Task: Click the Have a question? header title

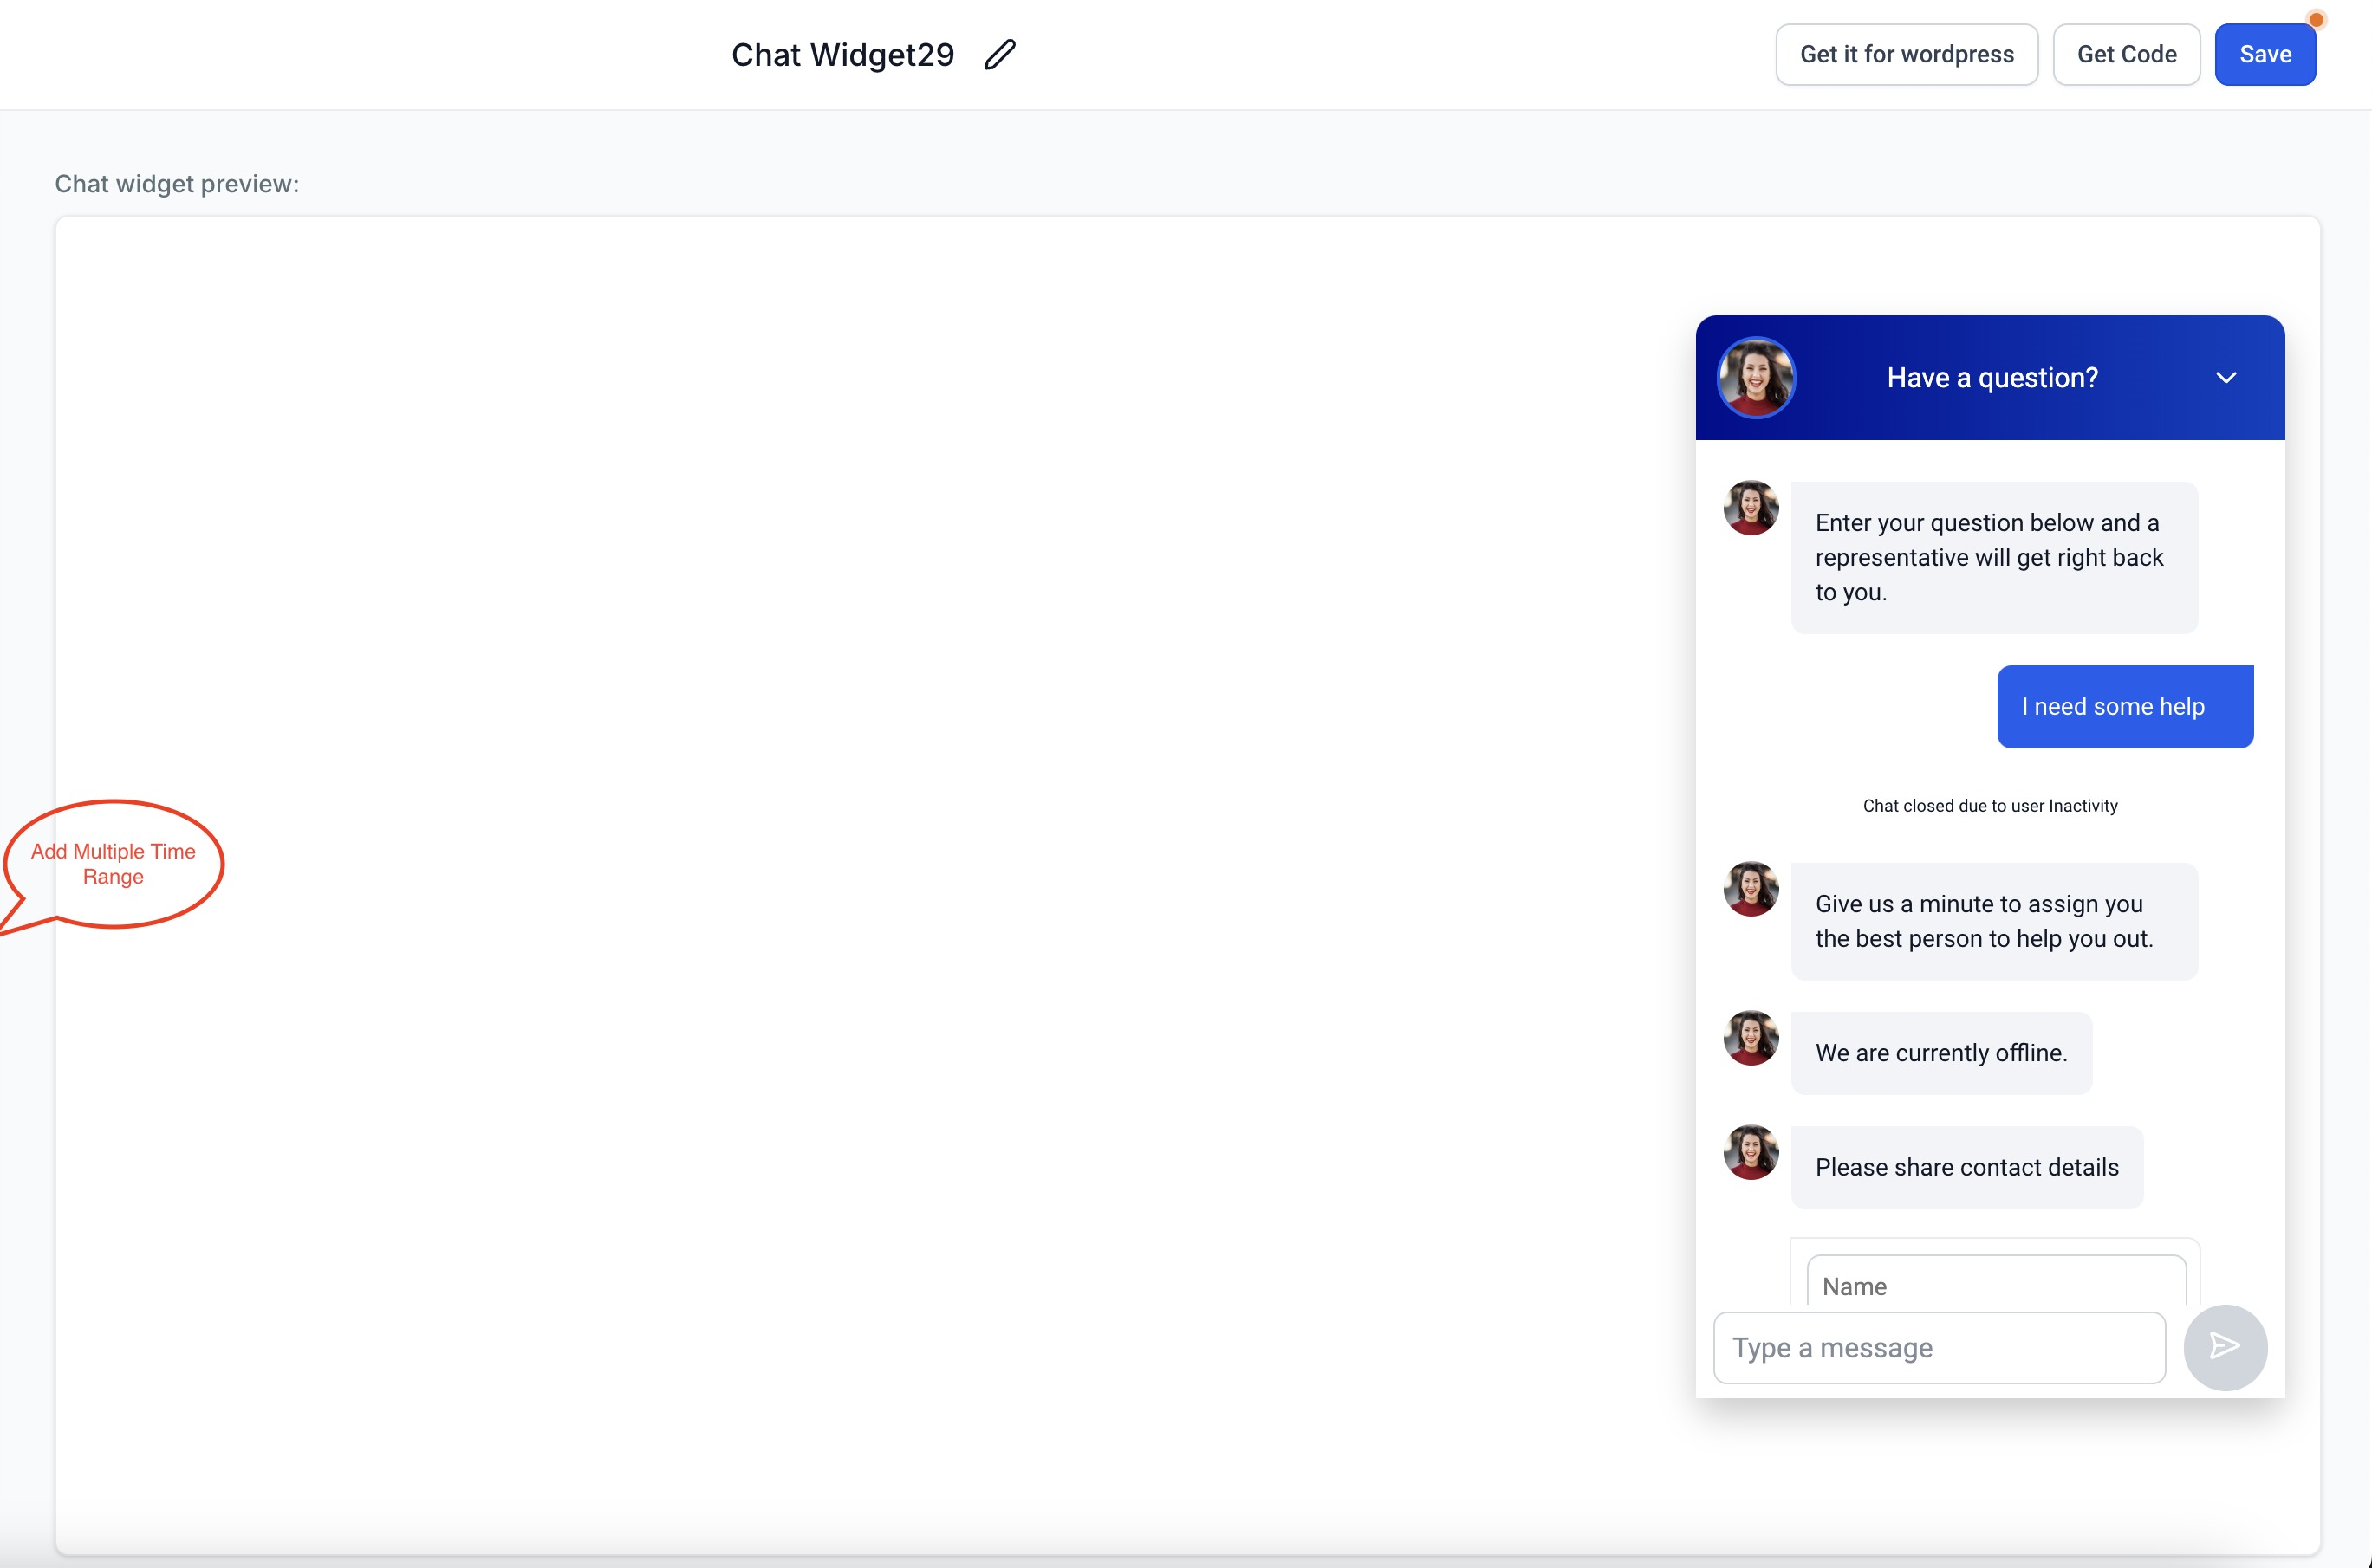Action: pos(1992,378)
